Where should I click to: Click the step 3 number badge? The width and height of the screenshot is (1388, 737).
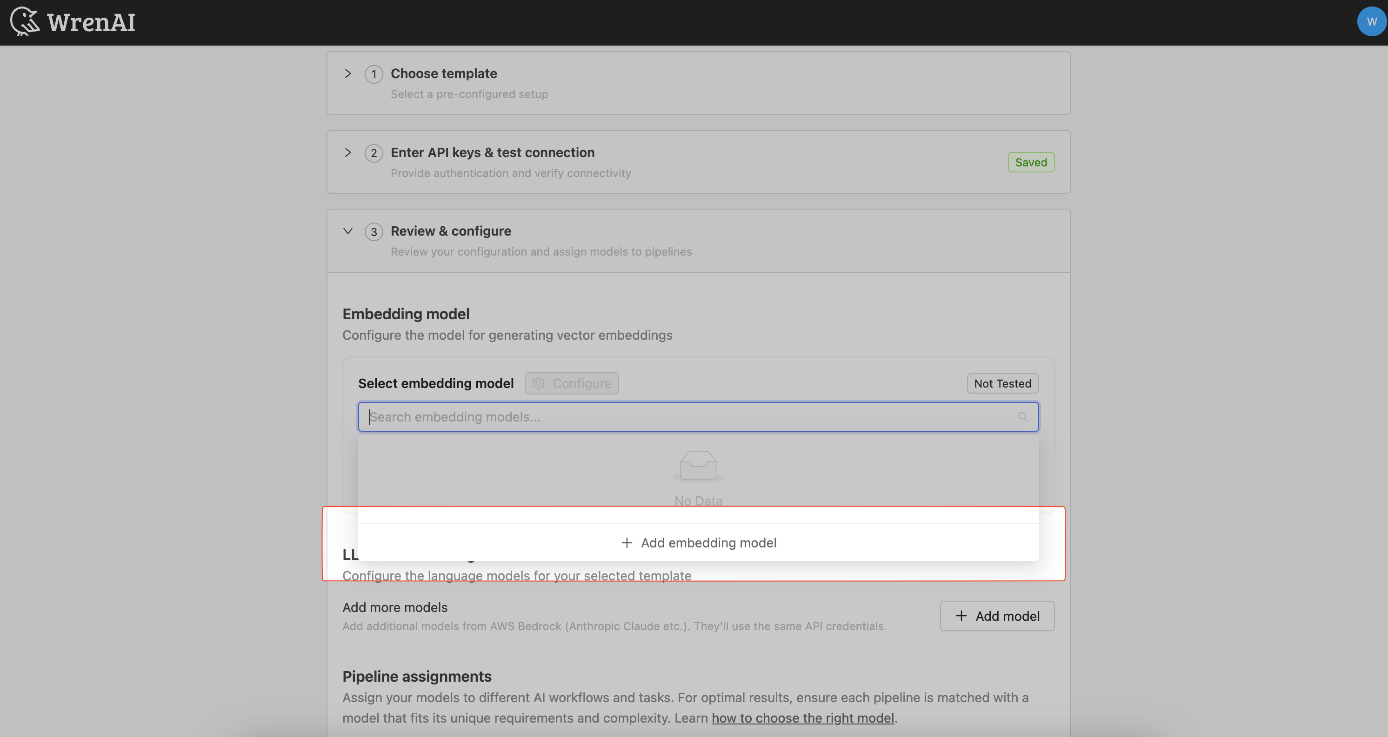(x=374, y=231)
